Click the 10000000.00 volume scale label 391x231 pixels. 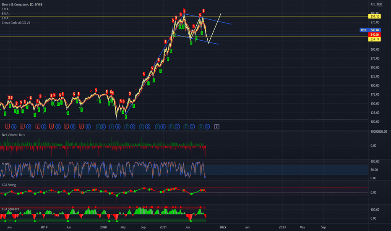[x=379, y=131]
